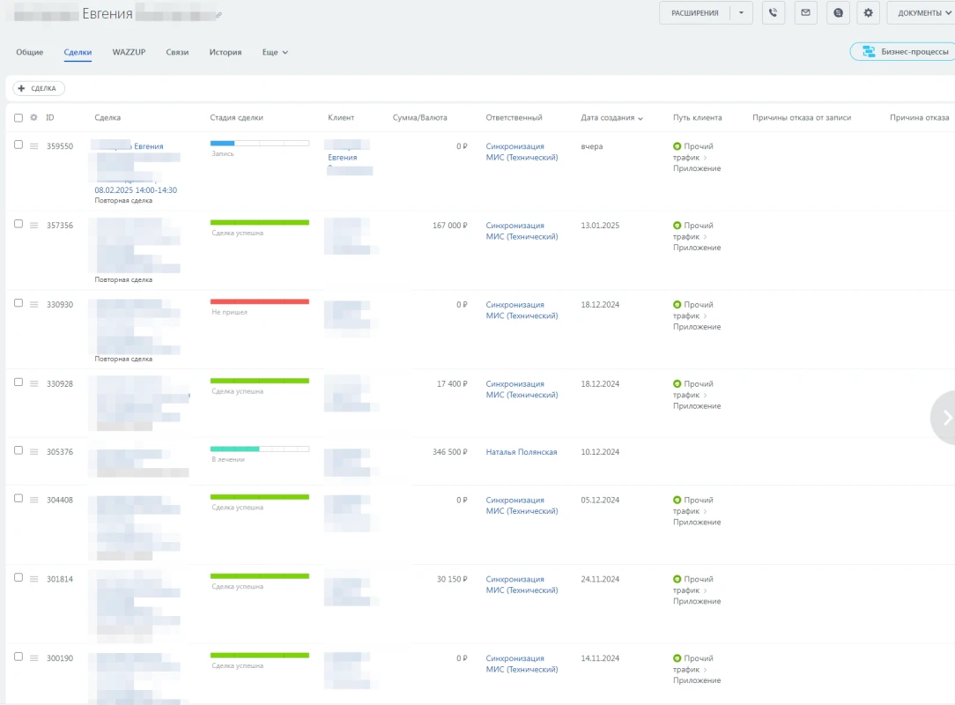This screenshot has width=955, height=705.
Task: Open grid column settings gear icon
Action: (x=33, y=117)
